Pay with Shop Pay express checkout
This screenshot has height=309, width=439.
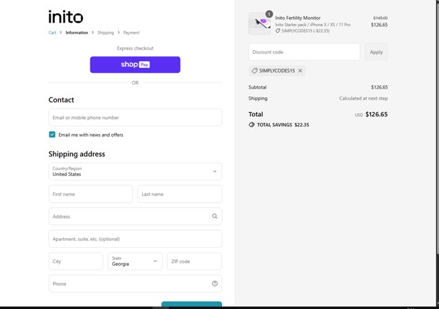click(135, 65)
